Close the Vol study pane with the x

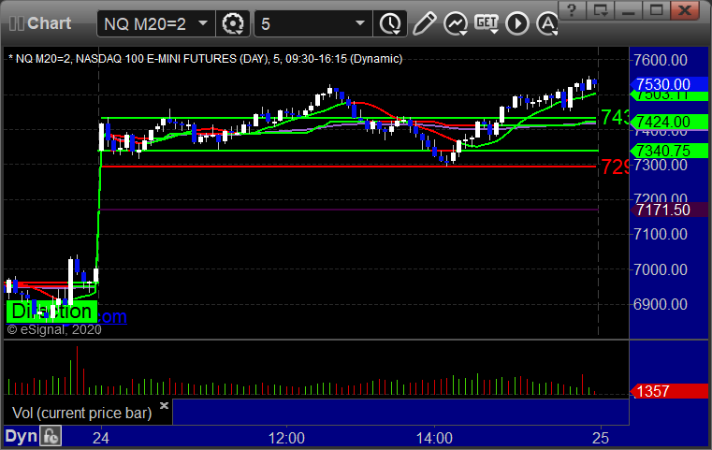tap(165, 405)
